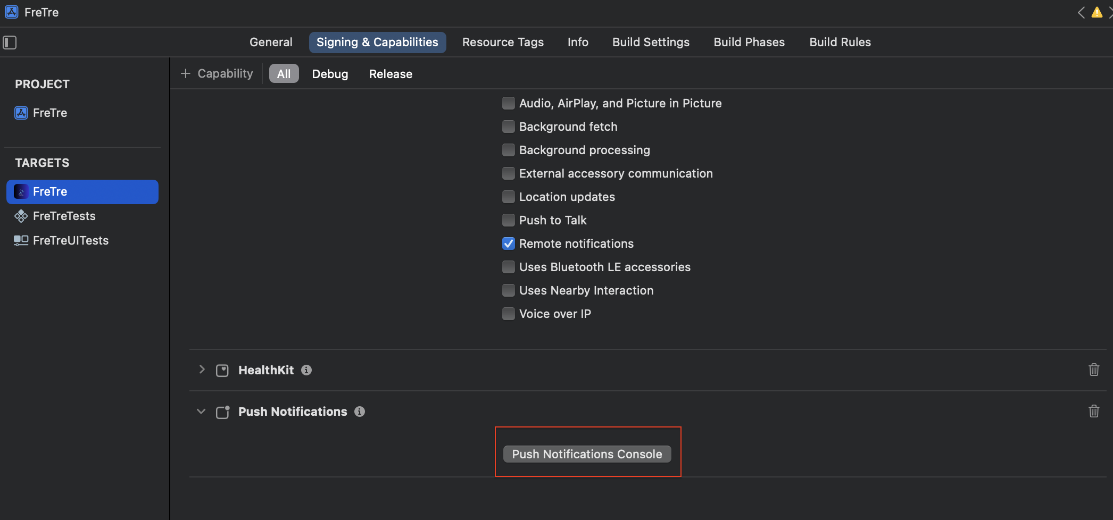1113x520 pixels.
Task: Switch to the Build Settings tab
Action: coord(651,42)
